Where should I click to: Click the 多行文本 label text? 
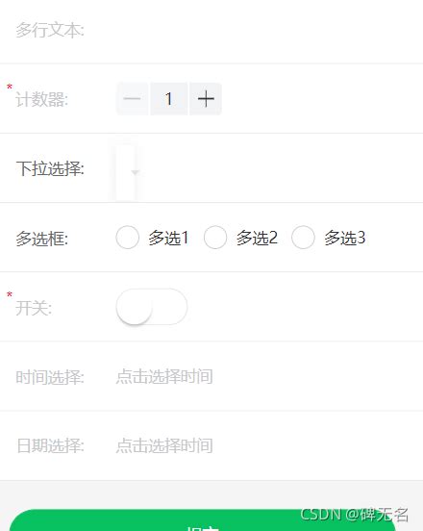tap(50, 30)
